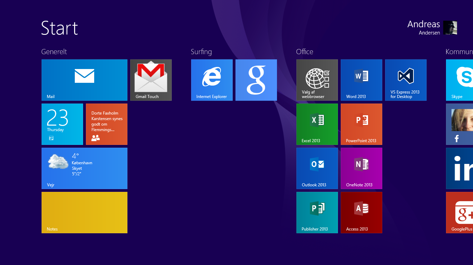Select the Office group heading
473x265 pixels.
pos(305,52)
